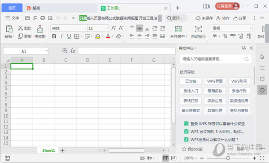Click the Cut scissors icon
Image resolution: width=269 pixels, height=163 pixels.
tap(20, 28)
